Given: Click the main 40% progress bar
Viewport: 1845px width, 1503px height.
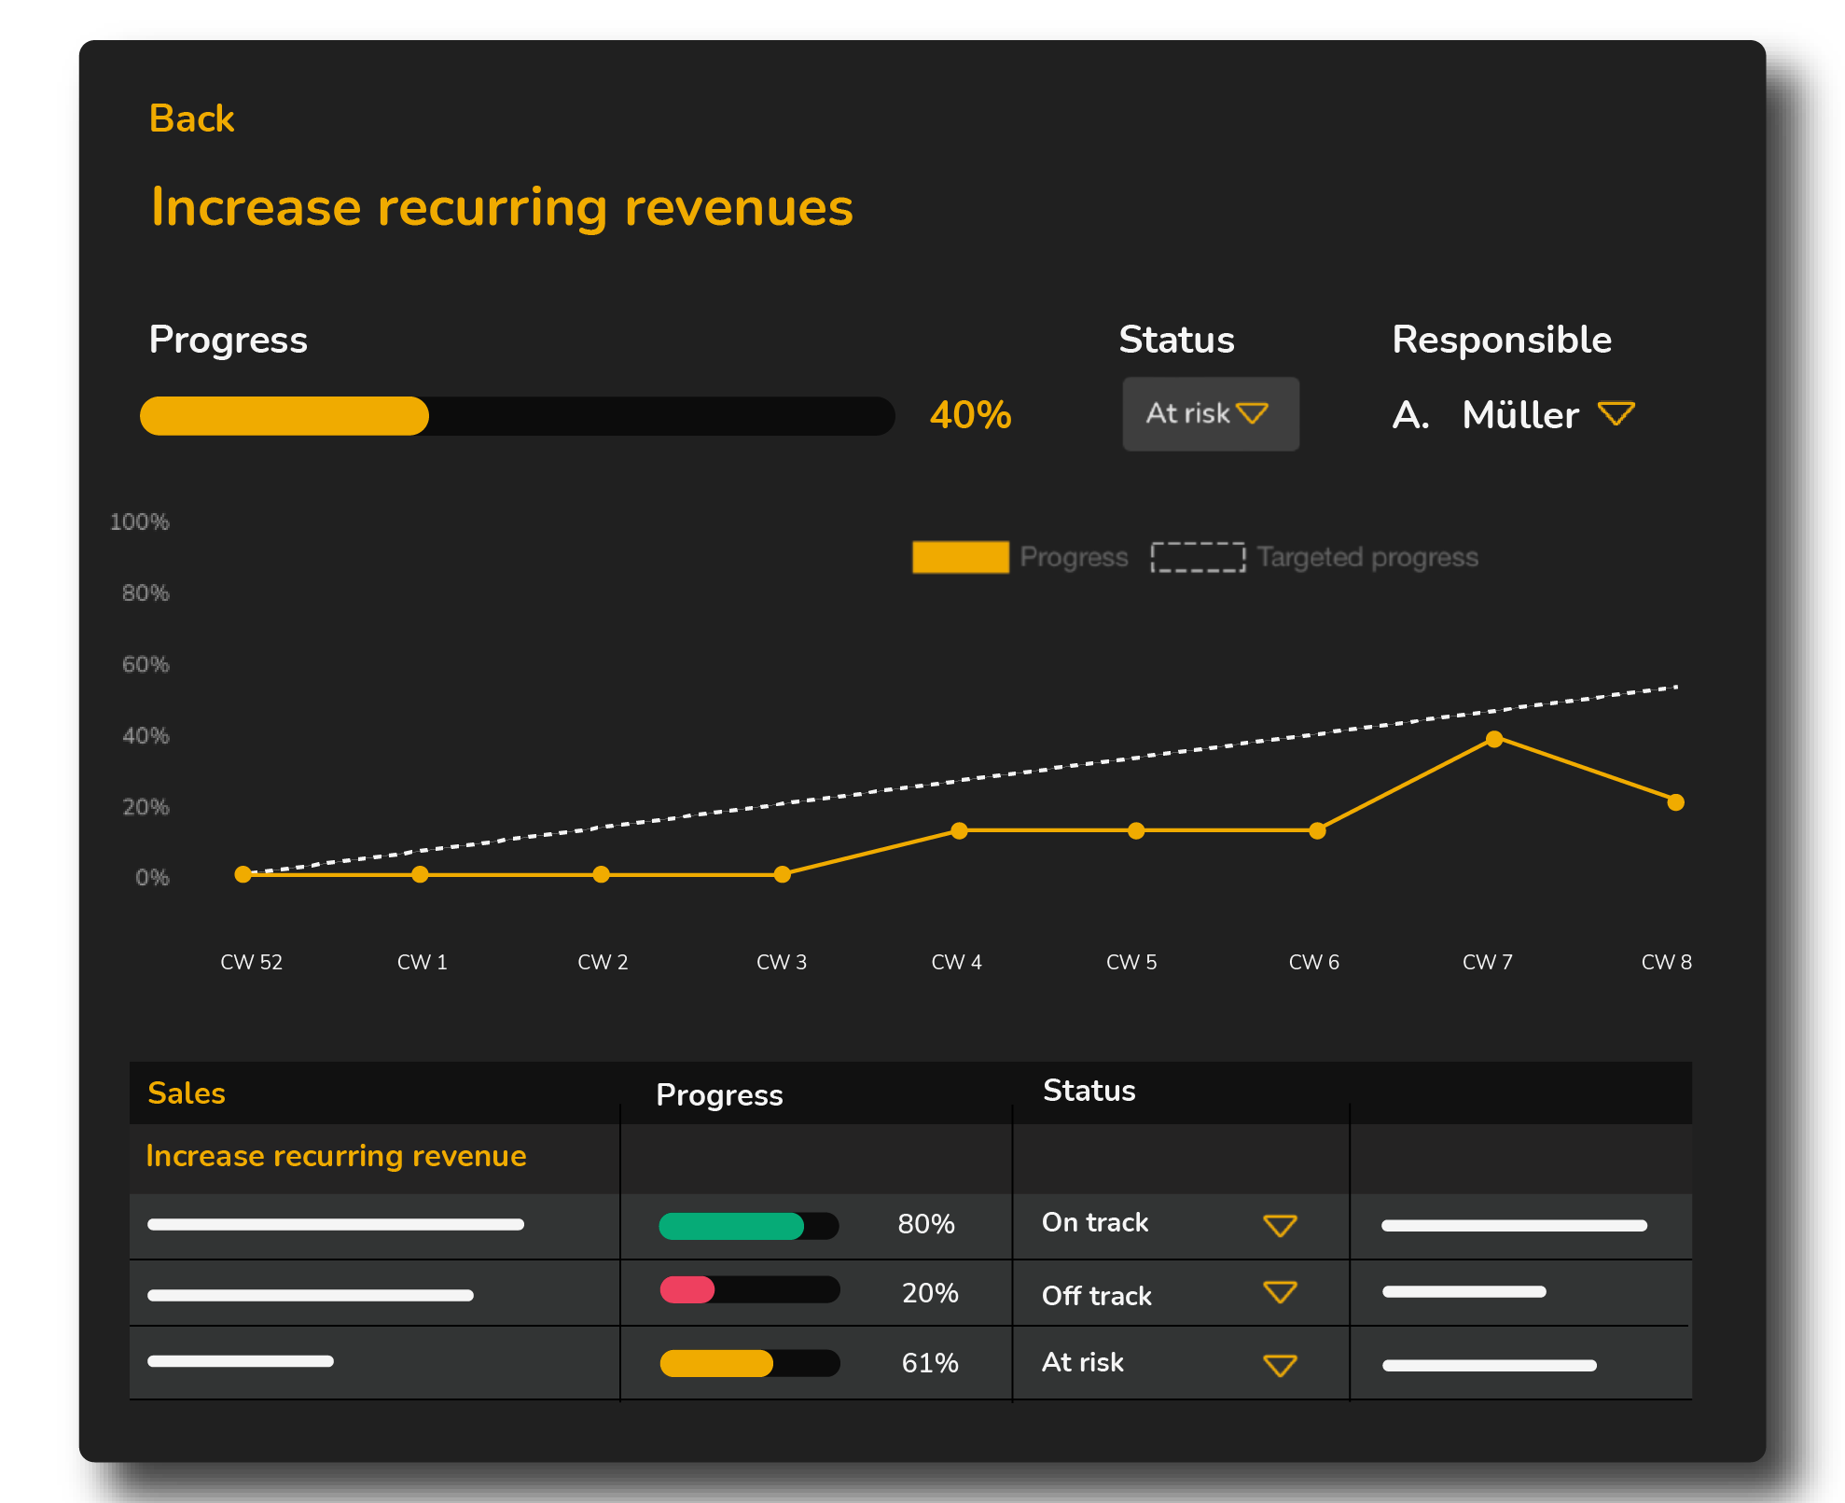Looking at the screenshot, I should (x=517, y=415).
